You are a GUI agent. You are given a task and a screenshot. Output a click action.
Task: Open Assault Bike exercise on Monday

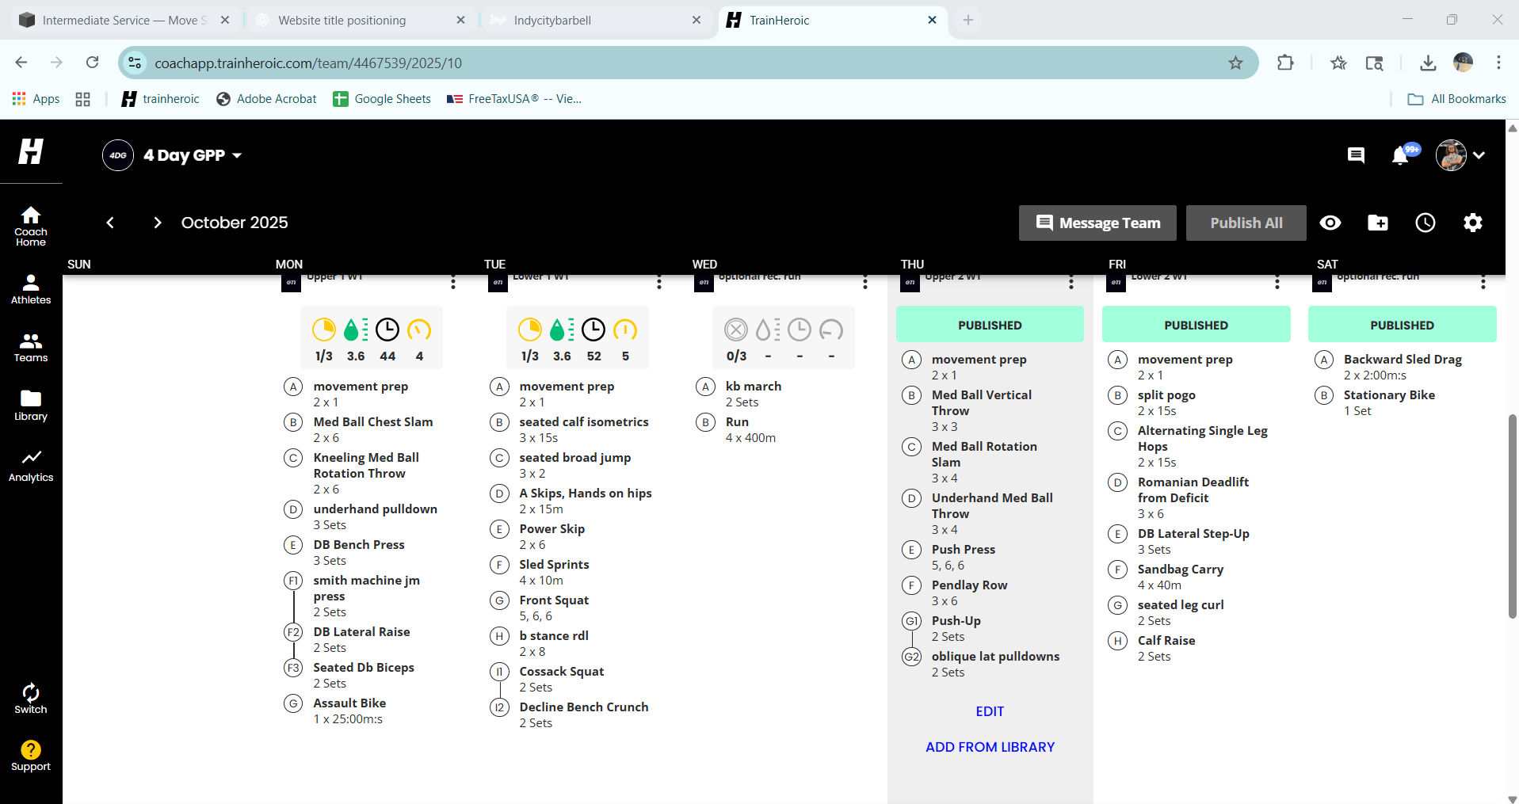(x=349, y=703)
